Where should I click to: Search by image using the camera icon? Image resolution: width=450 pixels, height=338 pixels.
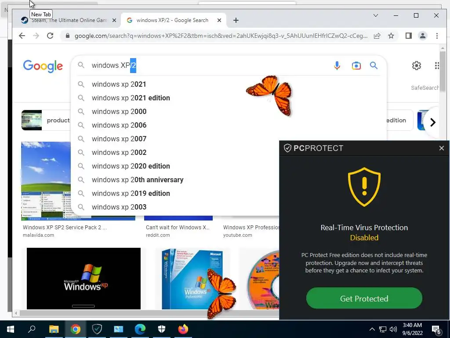[x=356, y=66]
